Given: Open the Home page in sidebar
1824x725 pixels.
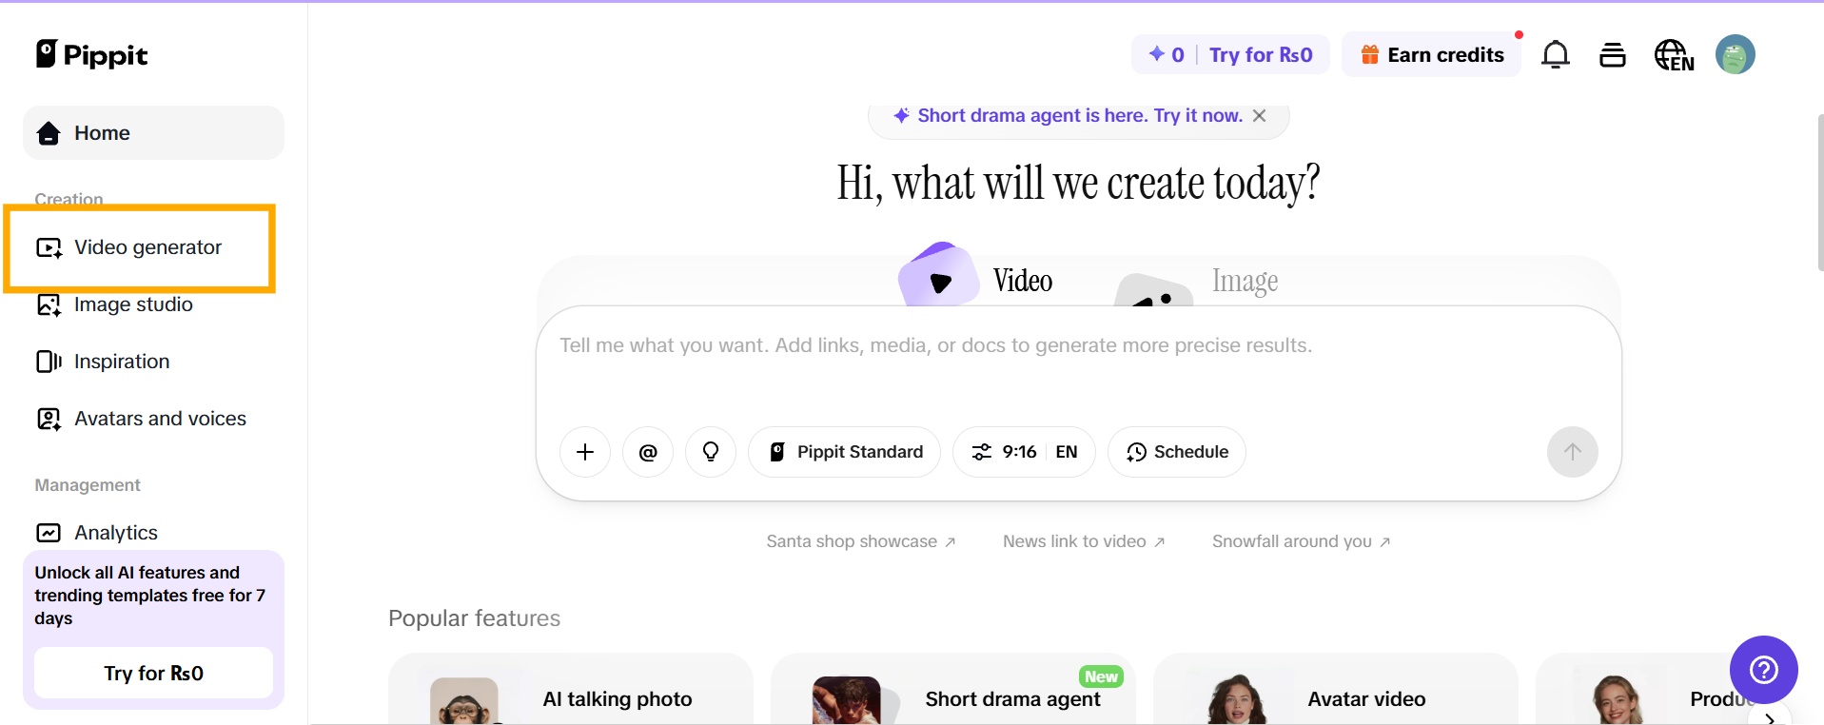Looking at the screenshot, I should pos(153,133).
